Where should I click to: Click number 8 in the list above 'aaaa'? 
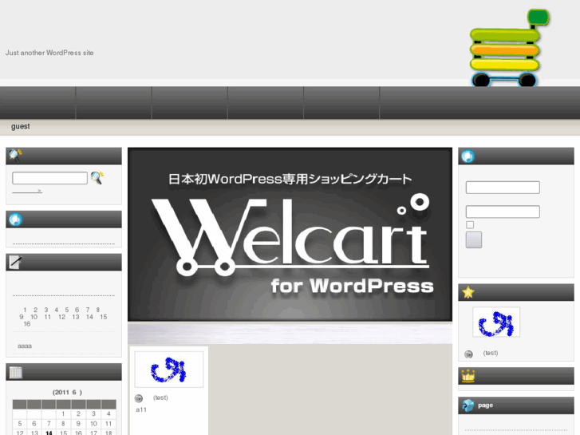[x=98, y=310]
